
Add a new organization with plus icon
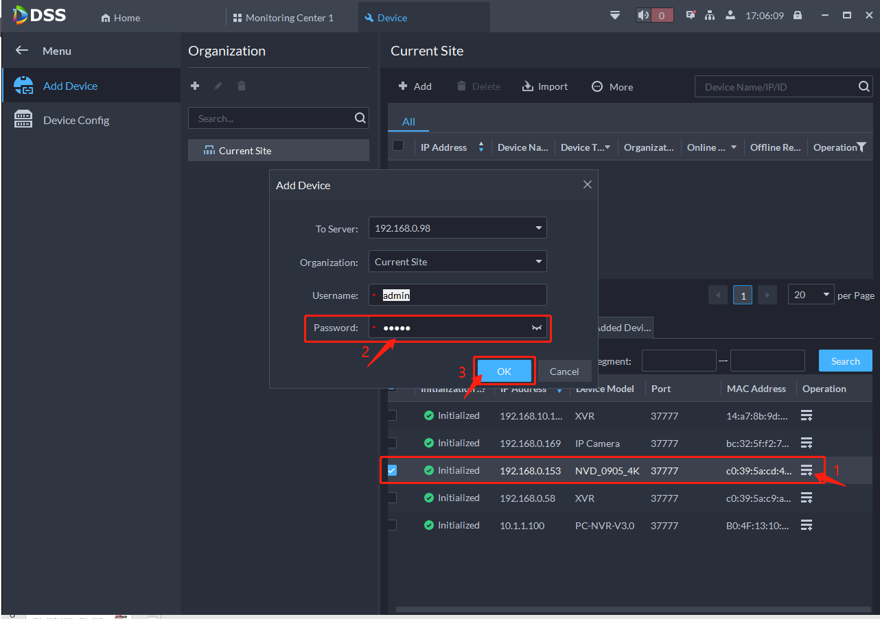[x=195, y=86]
